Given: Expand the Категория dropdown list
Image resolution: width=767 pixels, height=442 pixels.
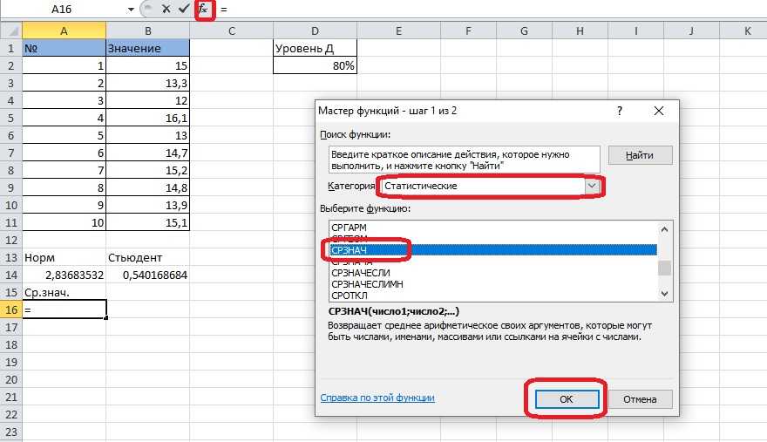Looking at the screenshot, I should 592,186.
